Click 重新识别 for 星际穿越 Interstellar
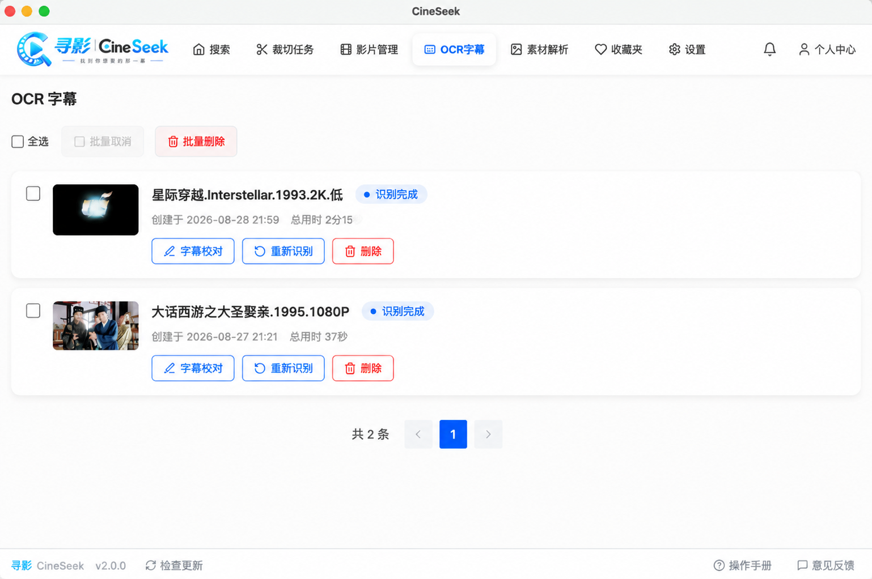 pyautogui.click(x=283, y=251)
